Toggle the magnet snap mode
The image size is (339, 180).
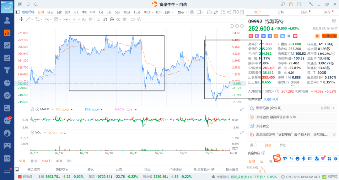[x=105, y=19]
